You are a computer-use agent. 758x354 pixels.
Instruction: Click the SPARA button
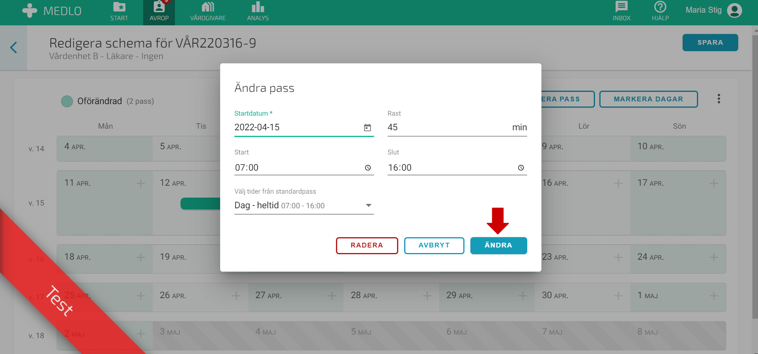point(710,42)
